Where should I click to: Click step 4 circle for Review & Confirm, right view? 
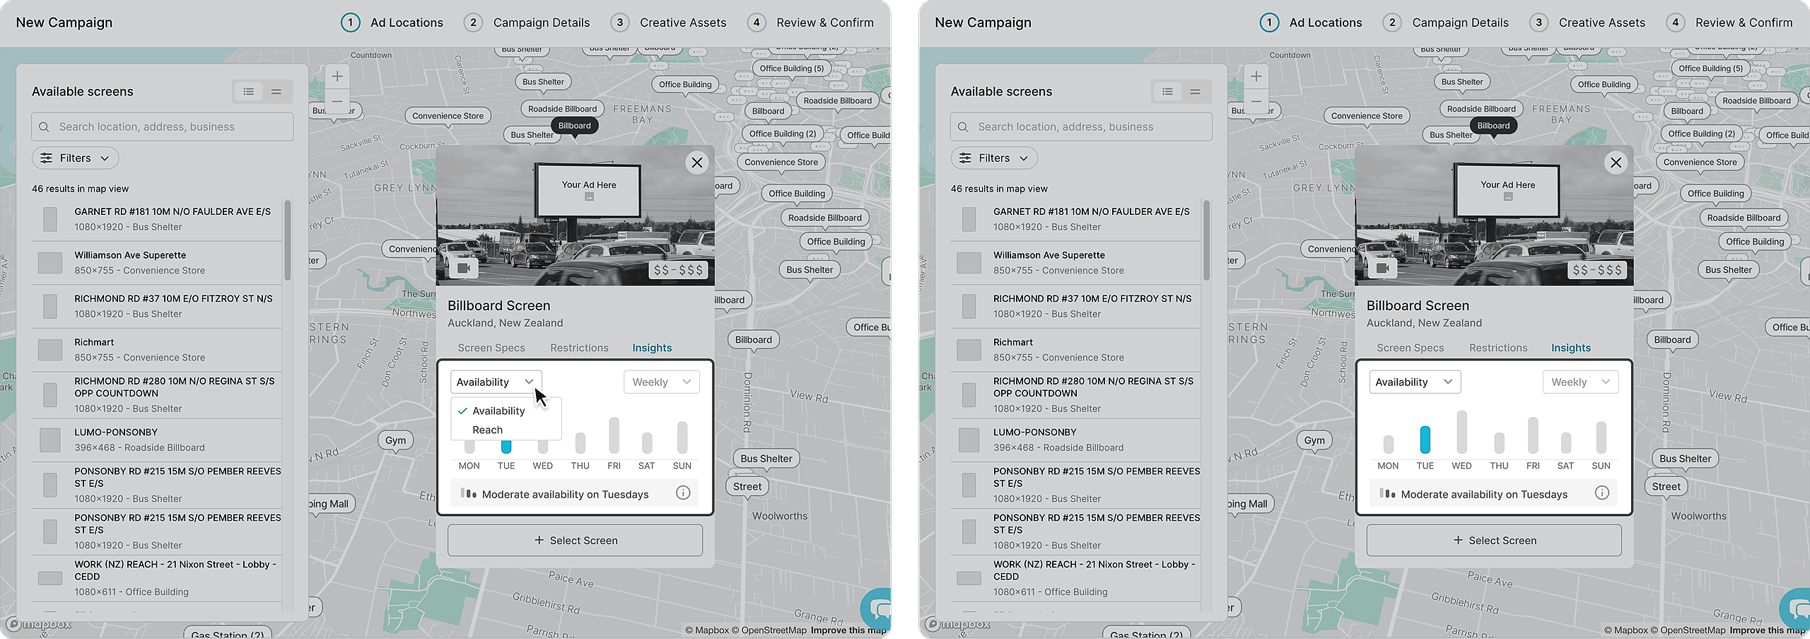coord(1675,23)
